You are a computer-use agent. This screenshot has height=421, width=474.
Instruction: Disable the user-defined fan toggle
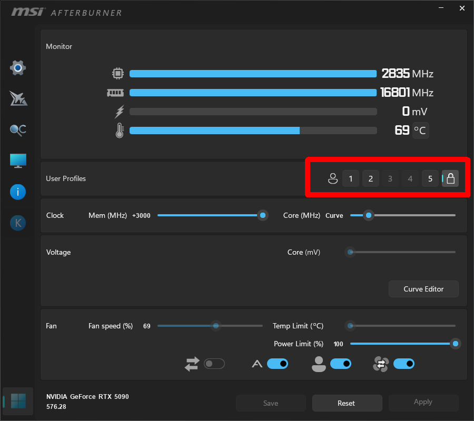pyautogui.click(x=341, y=364)
